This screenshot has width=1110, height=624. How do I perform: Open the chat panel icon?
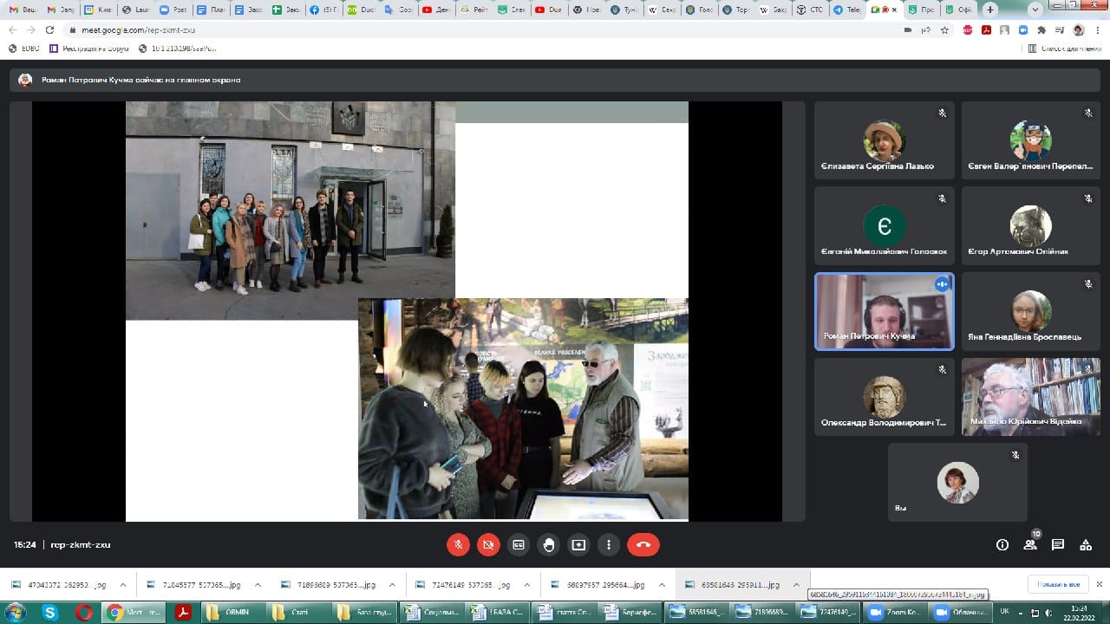click(x=1058, y=545)
